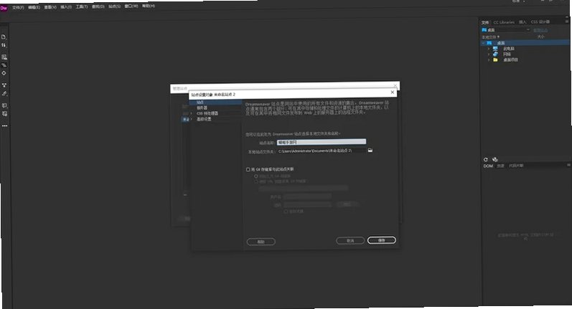Viewport: 572px width, 309px height.
Task: Open Customize Toolbar three-dots icon
Action: click(5, 125)
